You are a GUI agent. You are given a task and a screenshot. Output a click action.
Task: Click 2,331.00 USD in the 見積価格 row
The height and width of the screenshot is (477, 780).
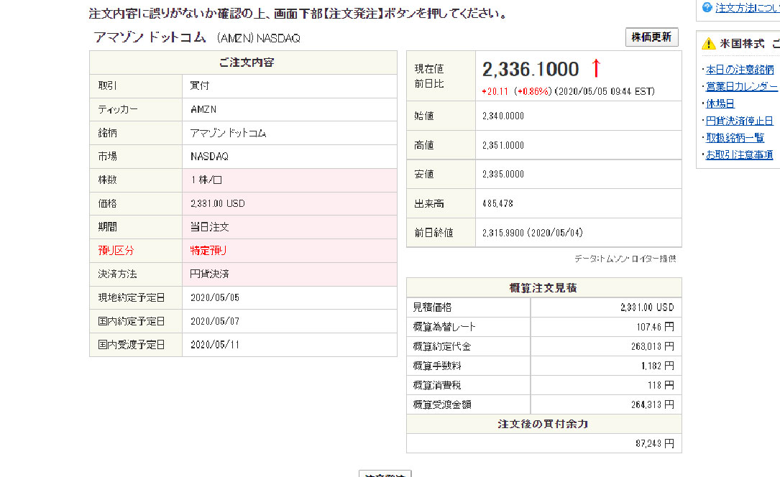647,307
